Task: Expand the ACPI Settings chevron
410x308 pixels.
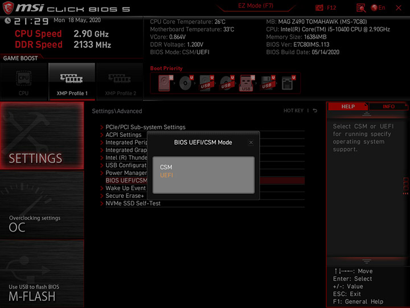Action: pyautogui.click(x=102, y=135)
